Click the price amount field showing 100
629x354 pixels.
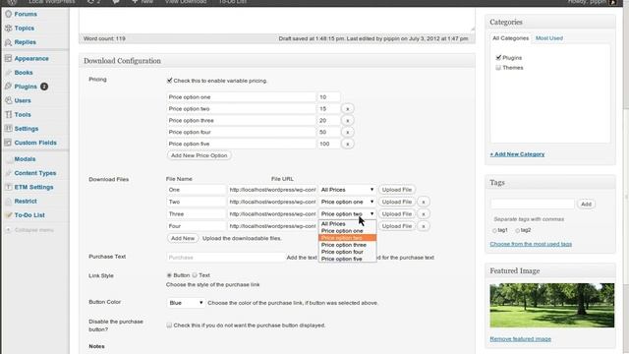(x=328, y=144)
